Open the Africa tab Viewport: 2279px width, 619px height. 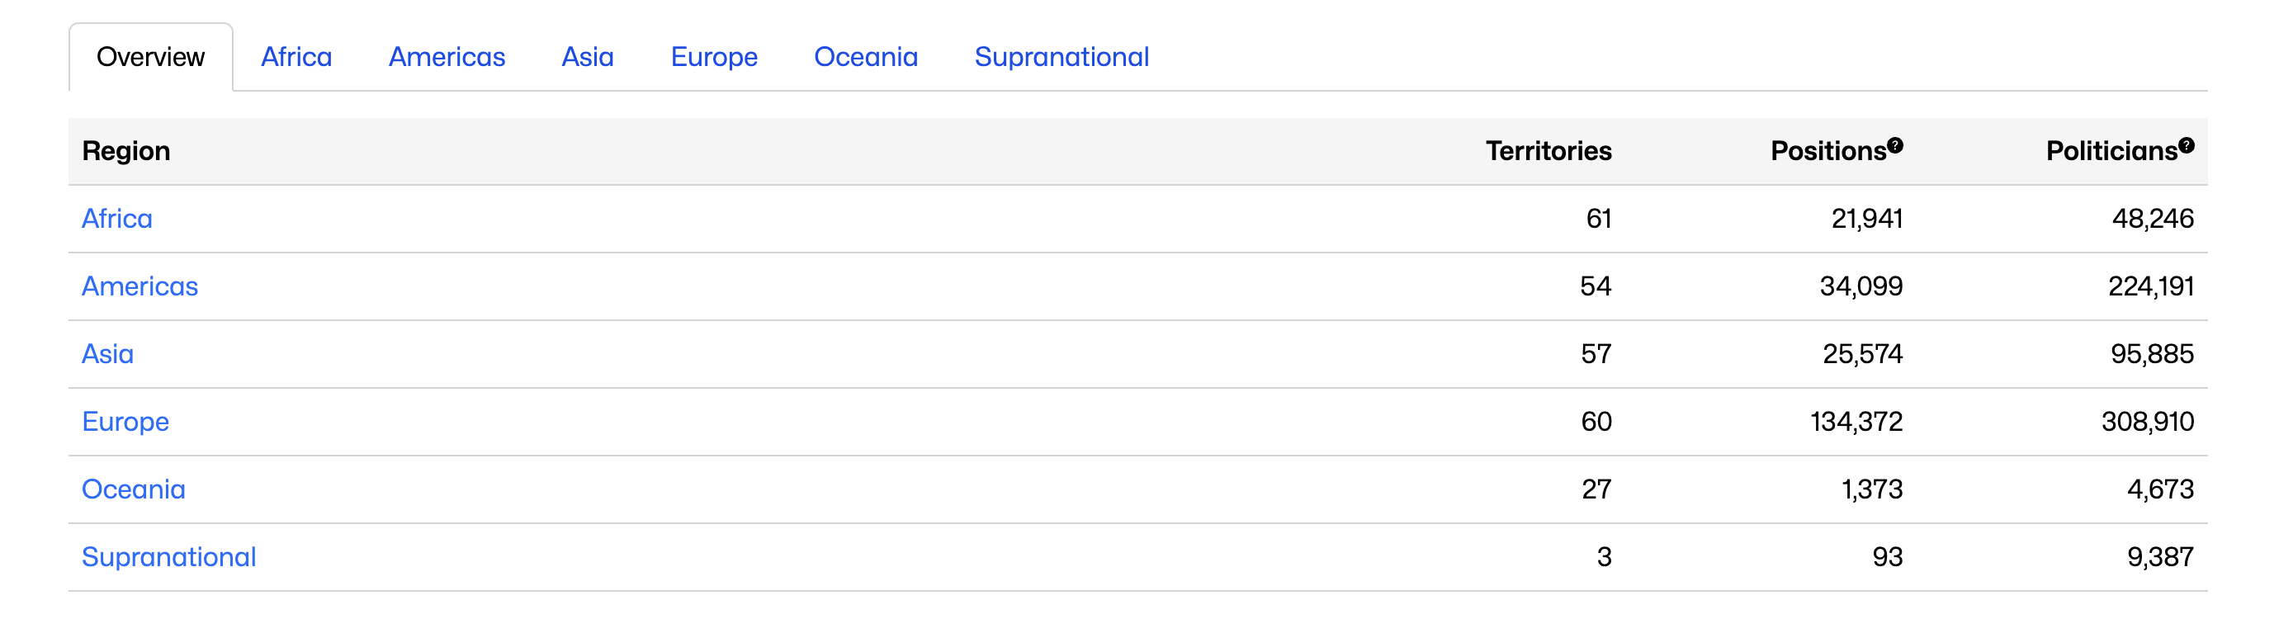296,58
